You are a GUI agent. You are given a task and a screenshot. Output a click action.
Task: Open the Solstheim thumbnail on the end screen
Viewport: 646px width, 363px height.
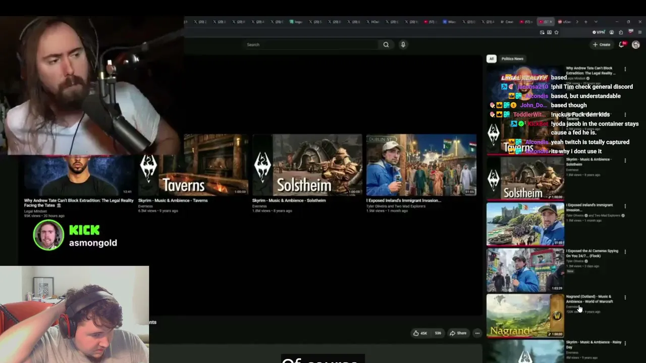pyautogui.click(x=307, y=165)
